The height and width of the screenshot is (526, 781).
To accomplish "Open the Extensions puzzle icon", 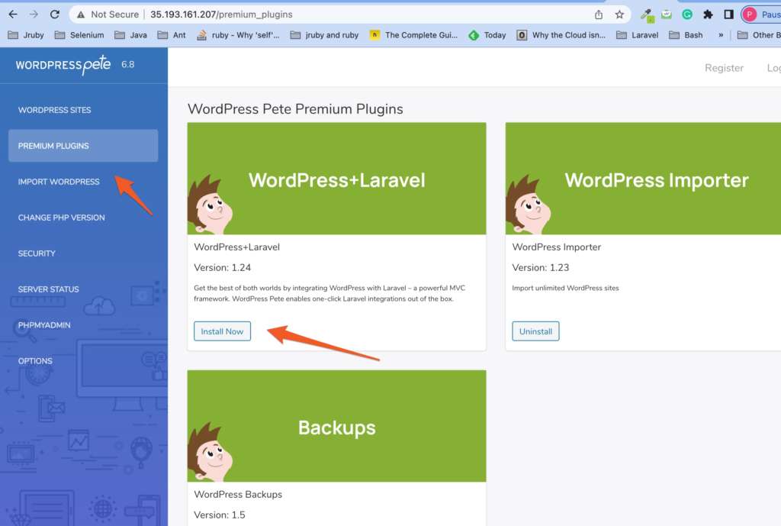I will click(708, 15).
